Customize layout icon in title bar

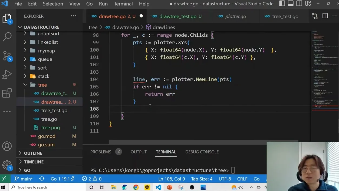coord(308,4)
